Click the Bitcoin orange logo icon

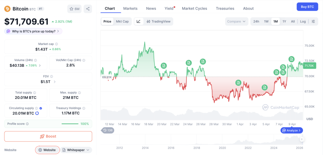click(8, 9)
